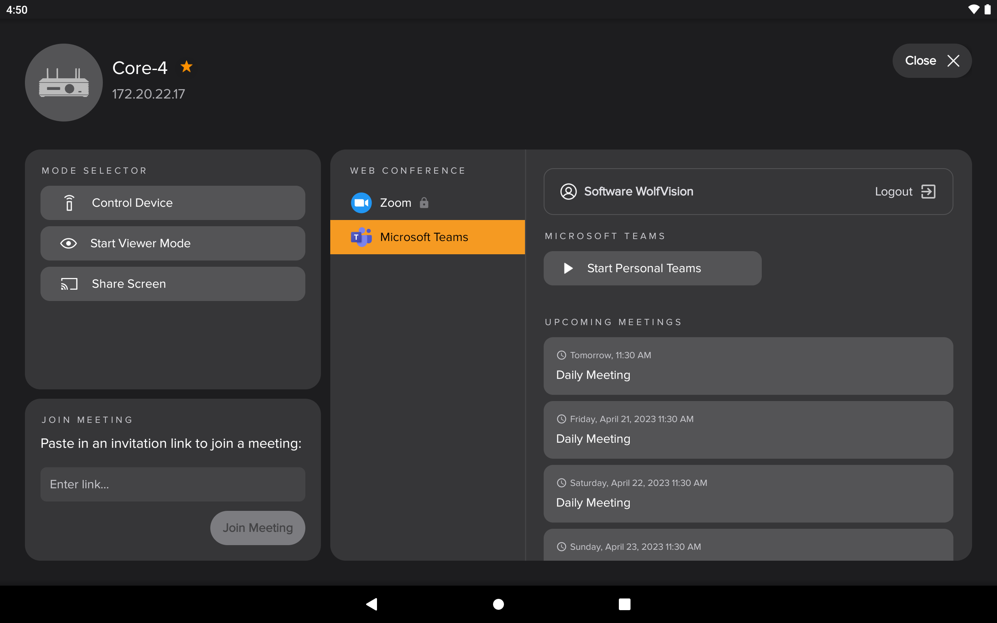Log out of the Software WolfVision account
The width and height of the screenshot is (997, 623).
tap(905, 192)
